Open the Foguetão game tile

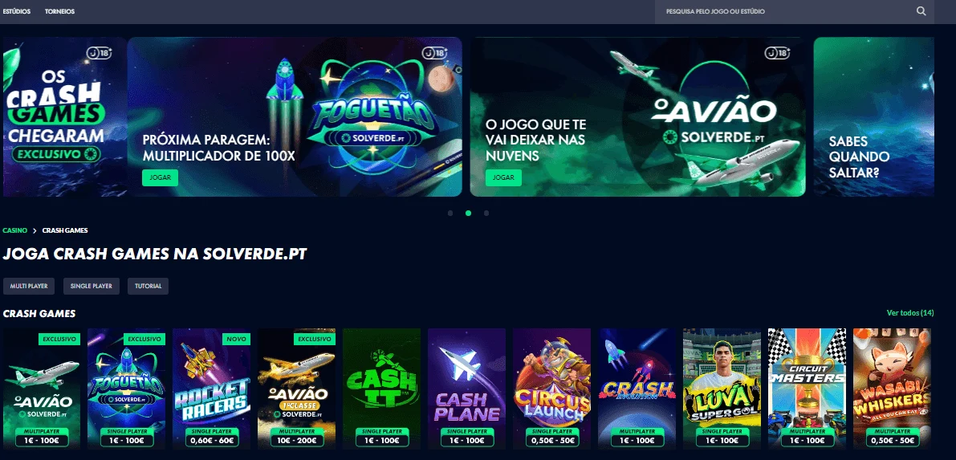coord(126,388)
